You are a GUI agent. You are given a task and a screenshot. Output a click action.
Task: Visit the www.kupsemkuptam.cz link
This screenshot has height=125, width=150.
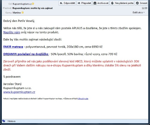(x=19, y=92)
